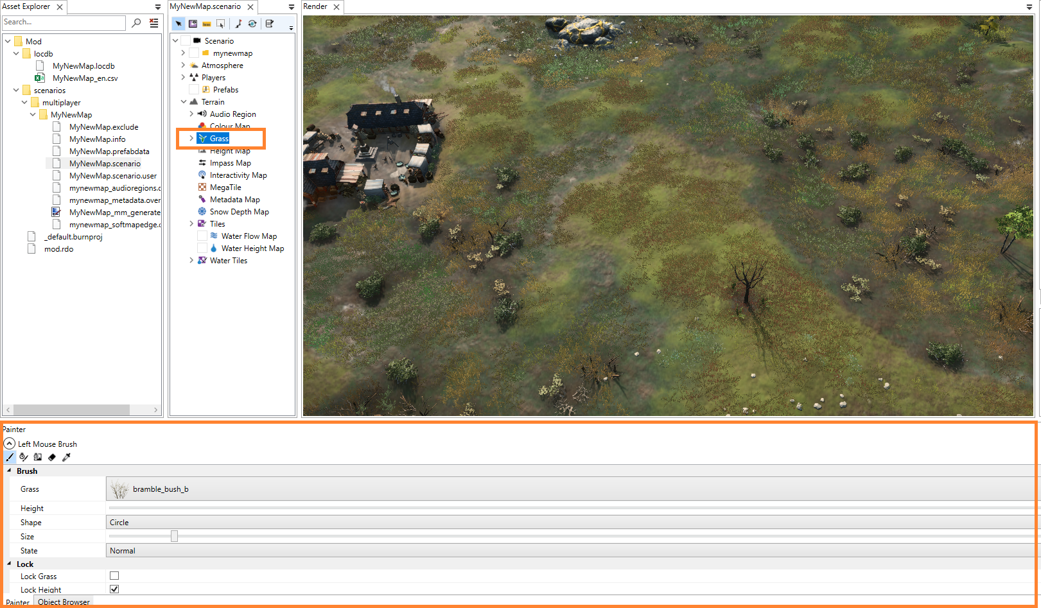Viewport: 1041px width, 608px height.
Task: Click the path with red flag toolbar icon
Action: (238, 24)
